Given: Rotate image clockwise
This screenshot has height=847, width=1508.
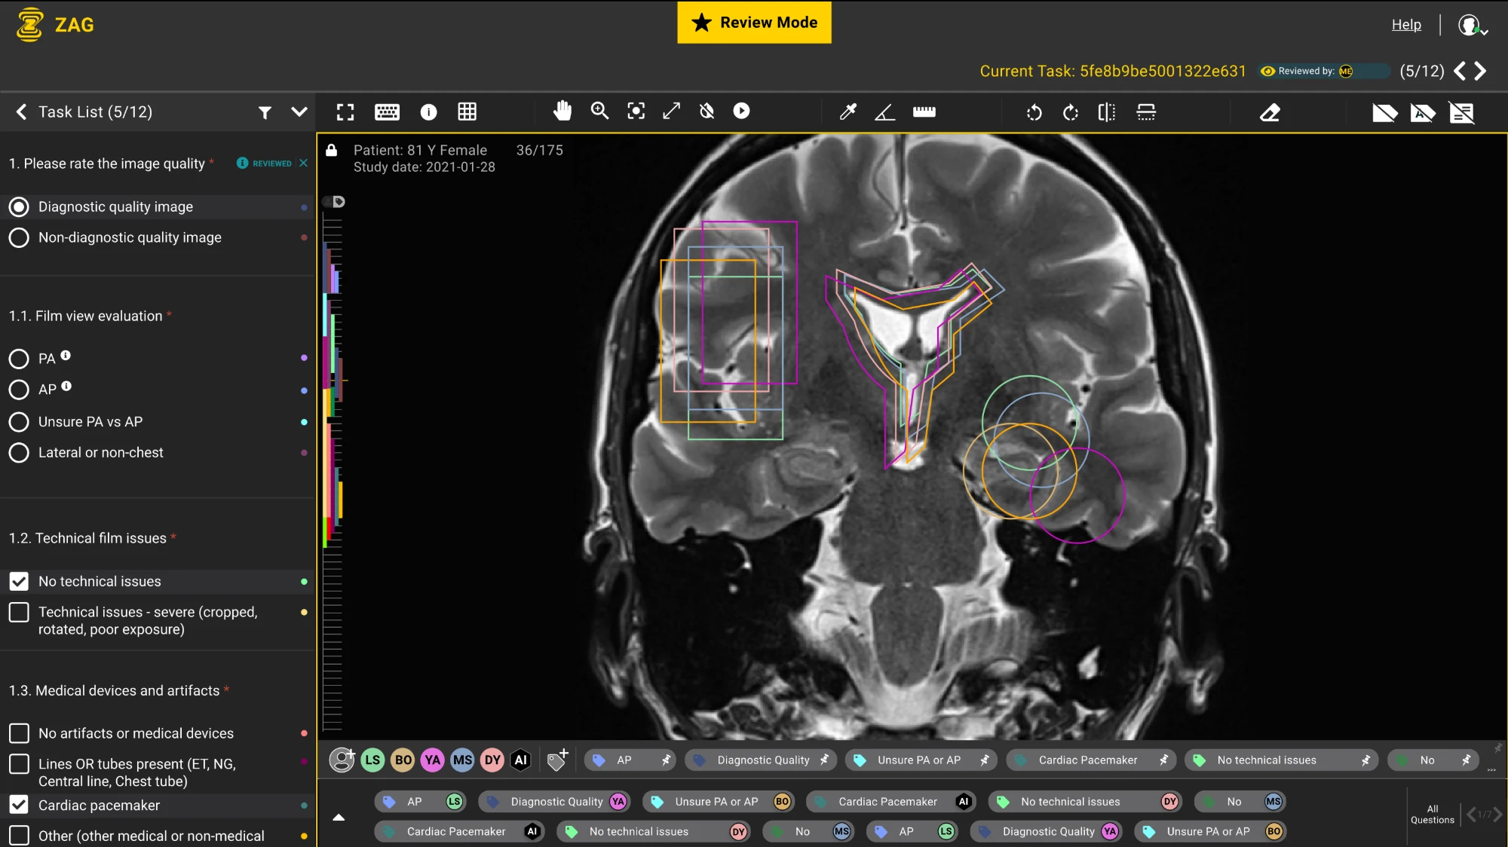Looking at the screenshot, I should click(x=1071, y=112).
